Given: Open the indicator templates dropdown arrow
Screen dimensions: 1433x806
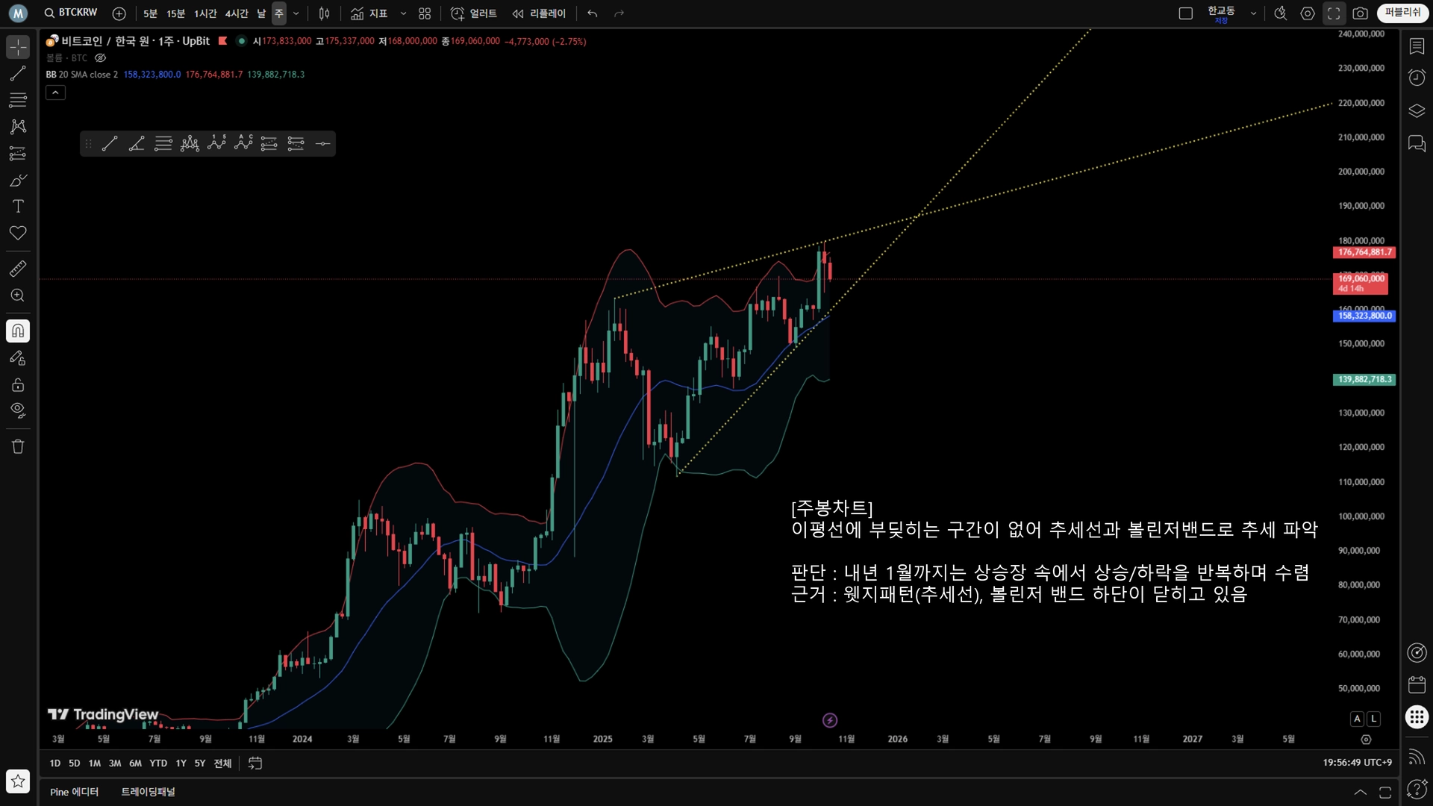Looking at the screenshot, I should point(403,13).
